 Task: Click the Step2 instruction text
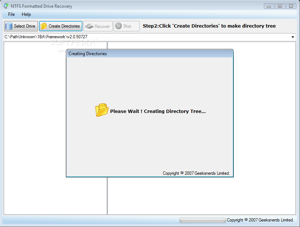click(209, 26)
